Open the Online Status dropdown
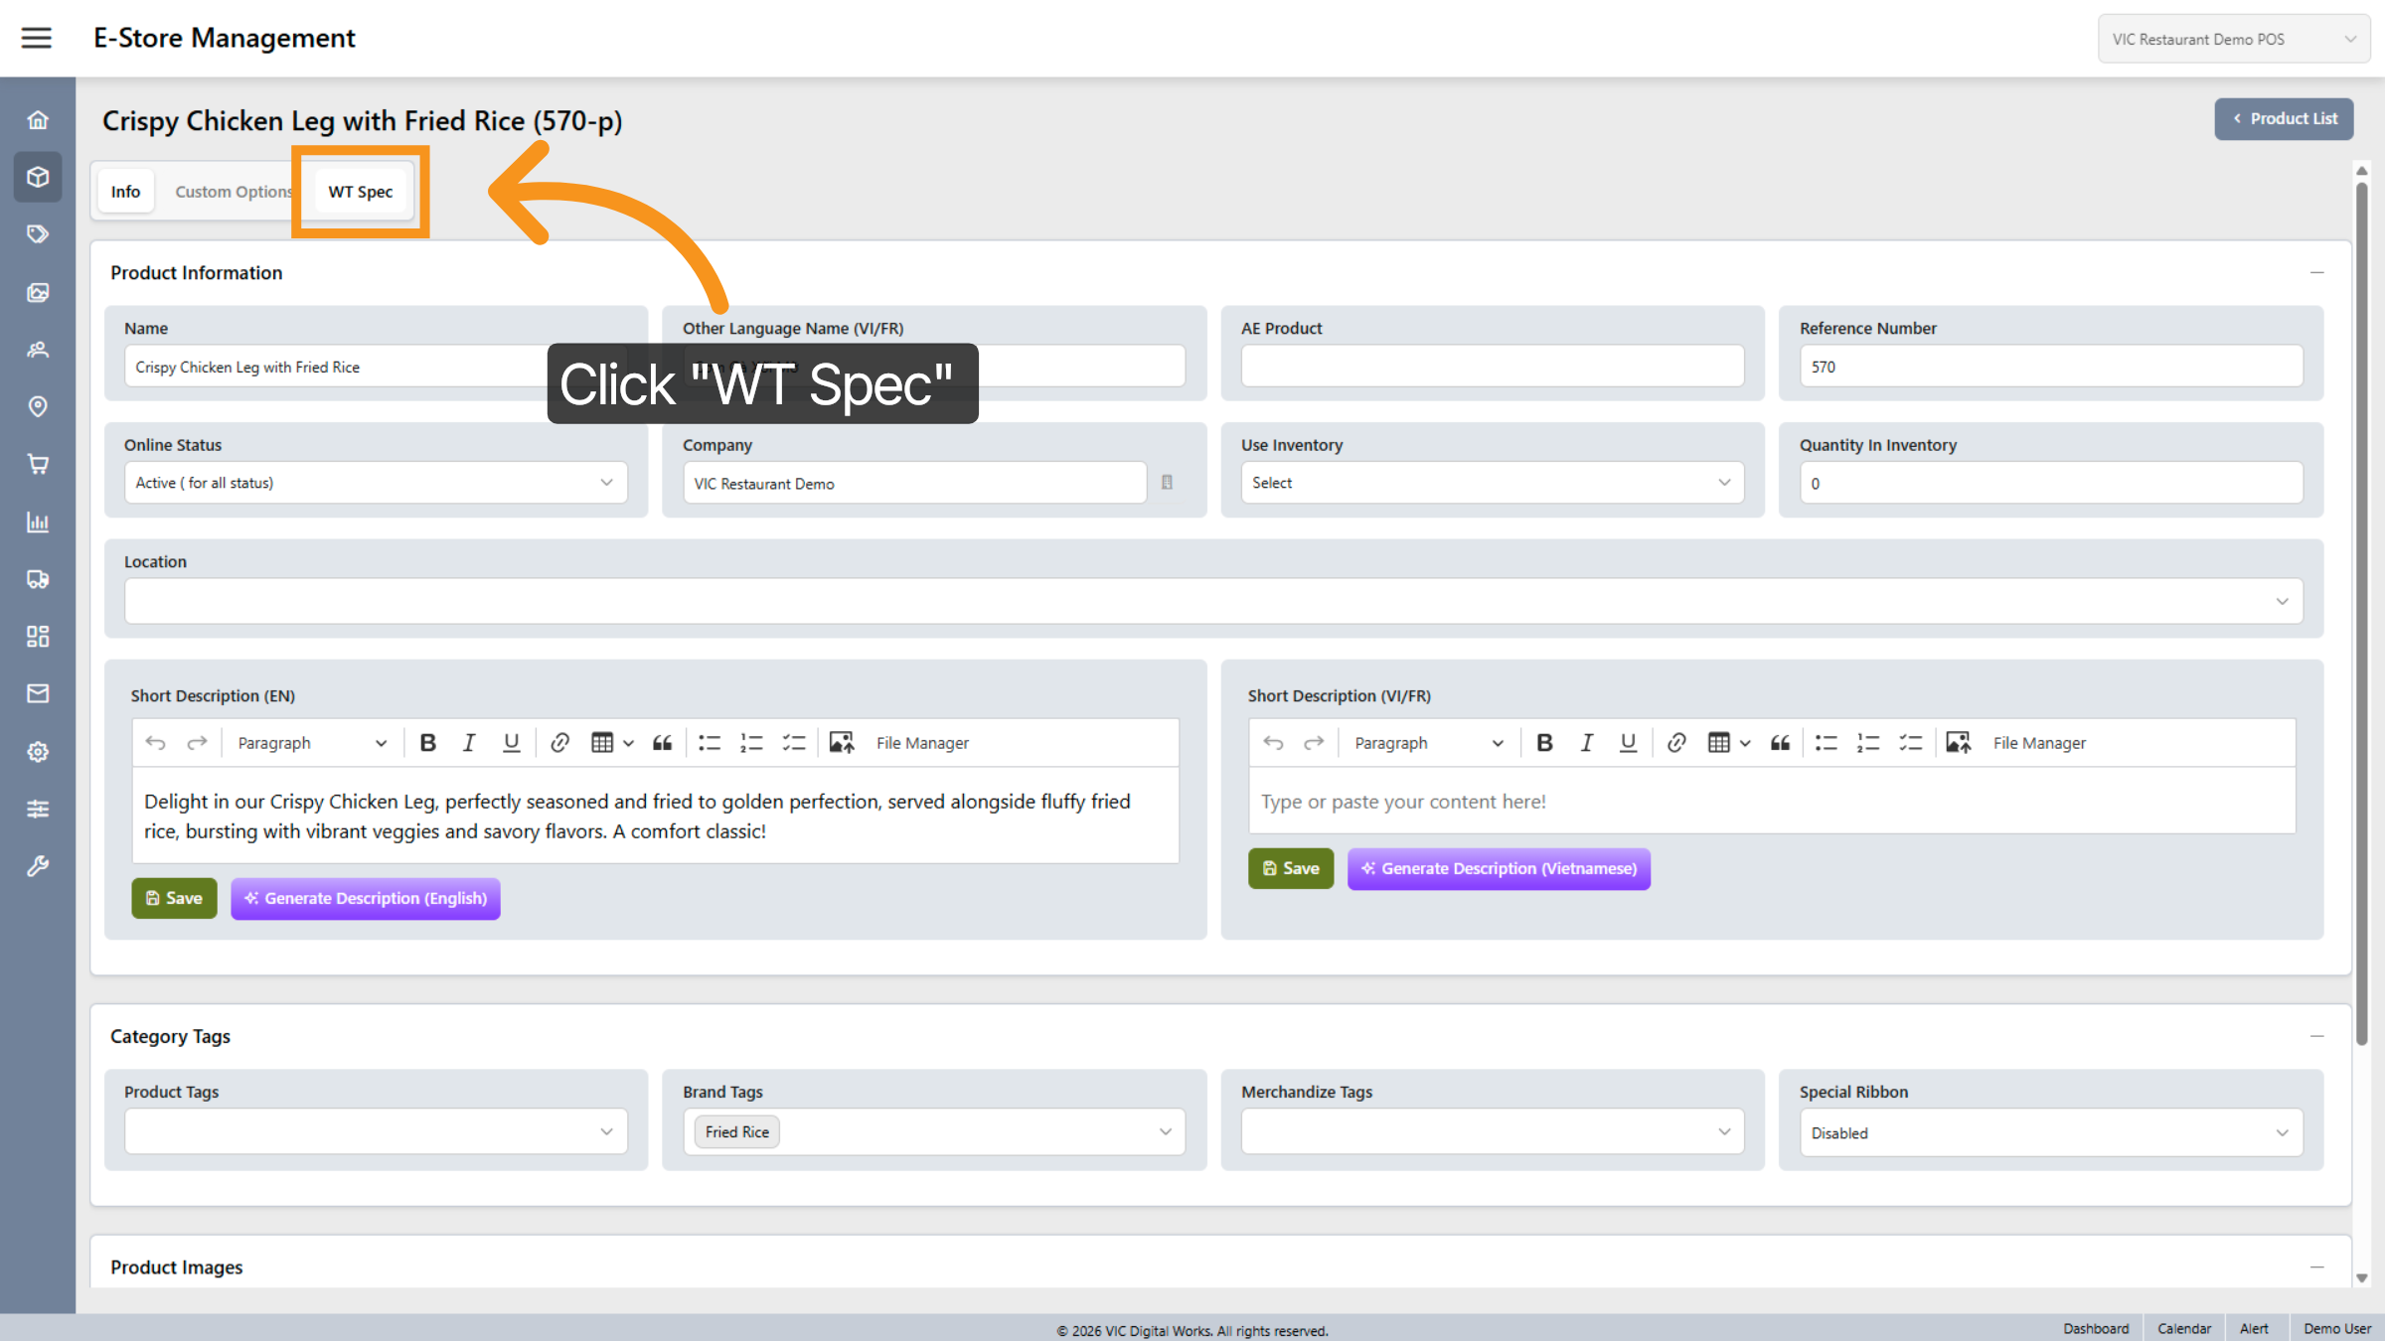 click(376, 483)
